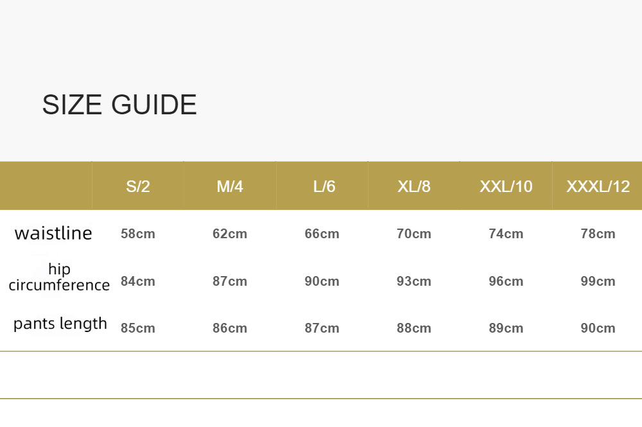The height and width of the screenshot is (427, 642).
Task: Click the 85cm pants length value
Action: [x=138, y=328]
